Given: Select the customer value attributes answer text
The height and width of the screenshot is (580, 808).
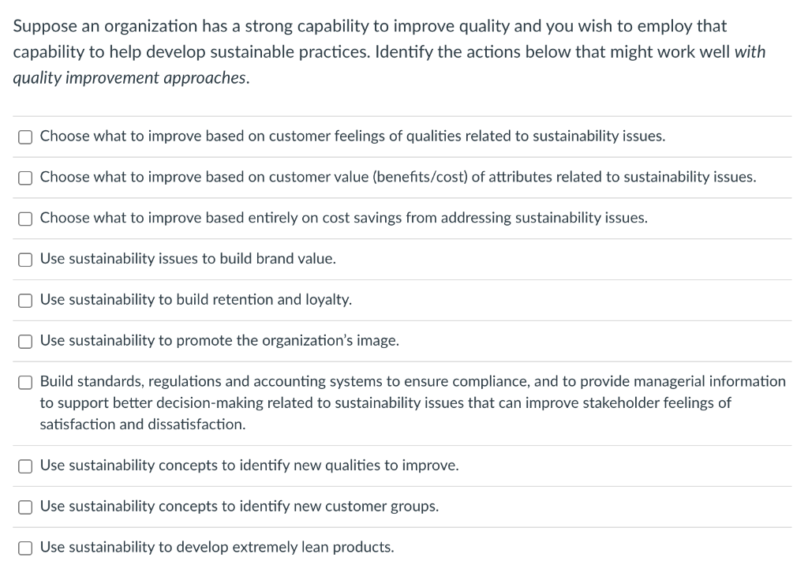Looking at the screenshot, I should click(x=398, y=177).
